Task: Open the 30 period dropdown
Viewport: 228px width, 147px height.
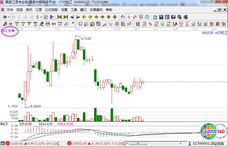Action: point(6,17)
